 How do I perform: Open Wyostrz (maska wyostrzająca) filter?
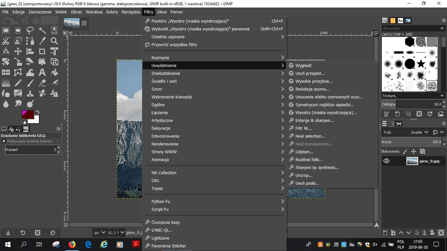tap(326, 113)
